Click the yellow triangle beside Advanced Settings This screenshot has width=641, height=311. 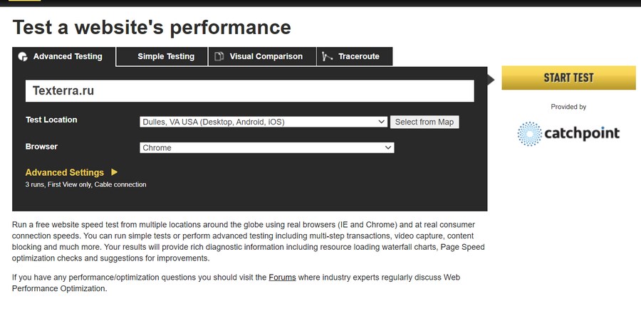(x=115, y=172)
